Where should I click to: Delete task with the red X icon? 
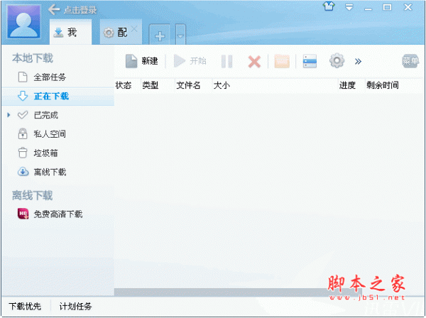coord(254,62)
